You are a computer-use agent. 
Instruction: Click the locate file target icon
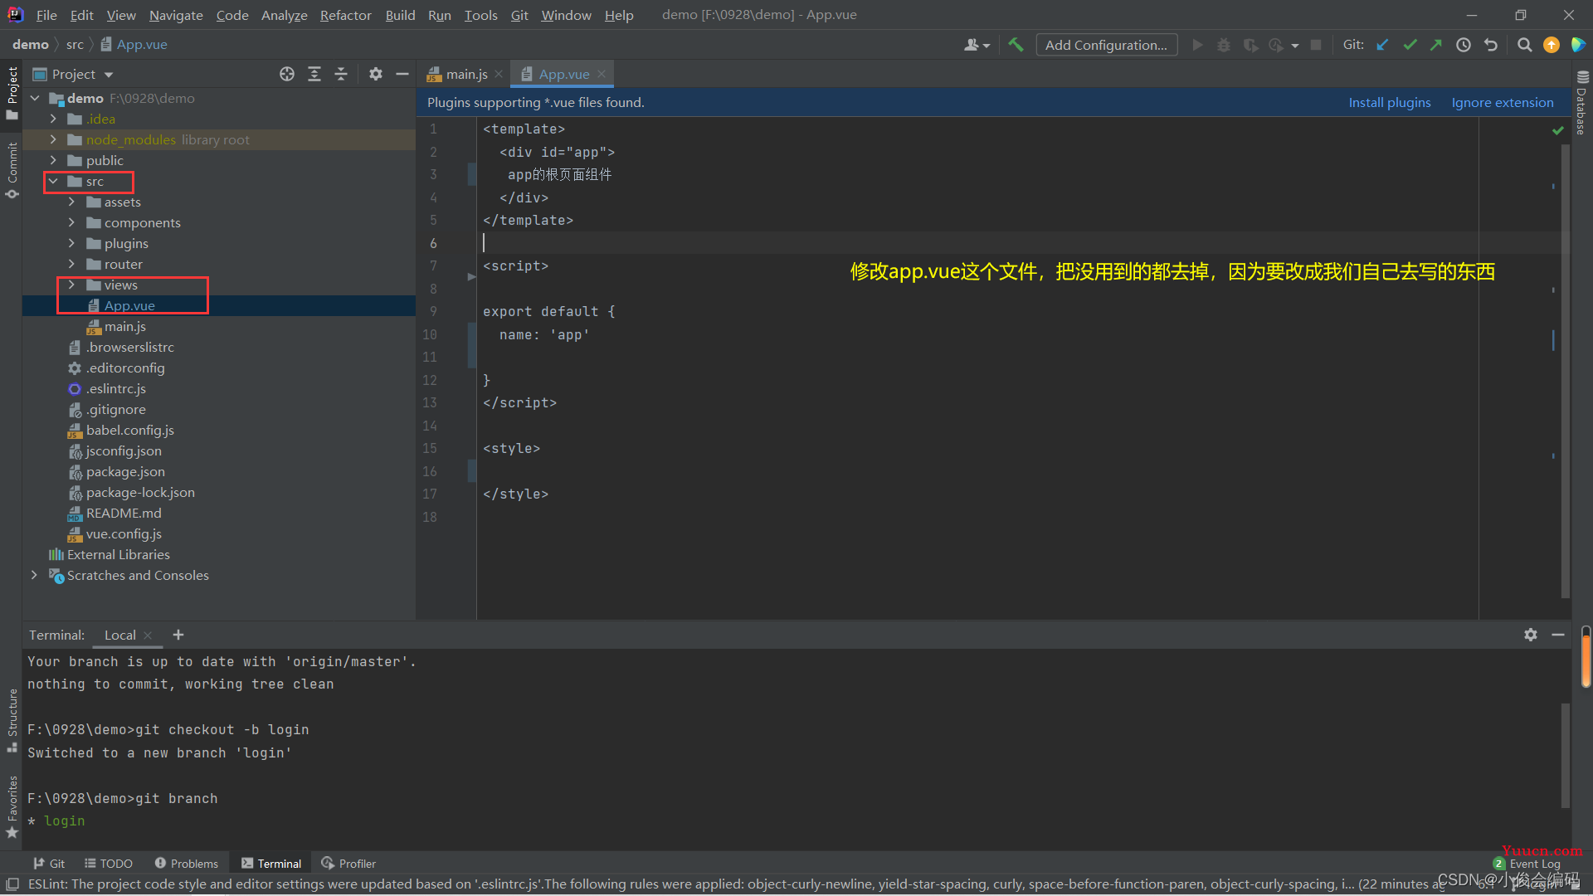point(287,74)
